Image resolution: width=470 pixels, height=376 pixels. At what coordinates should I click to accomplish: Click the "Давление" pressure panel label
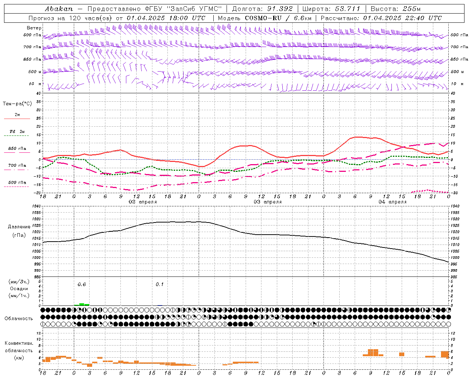[19, 227]
